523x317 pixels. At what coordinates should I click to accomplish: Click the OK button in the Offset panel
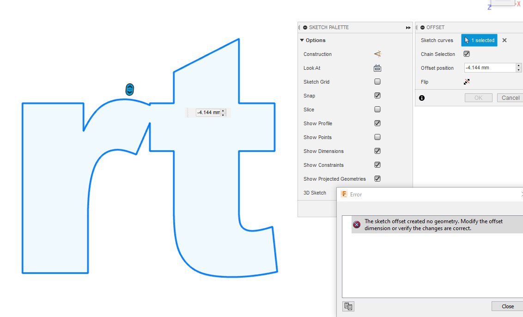478,98
